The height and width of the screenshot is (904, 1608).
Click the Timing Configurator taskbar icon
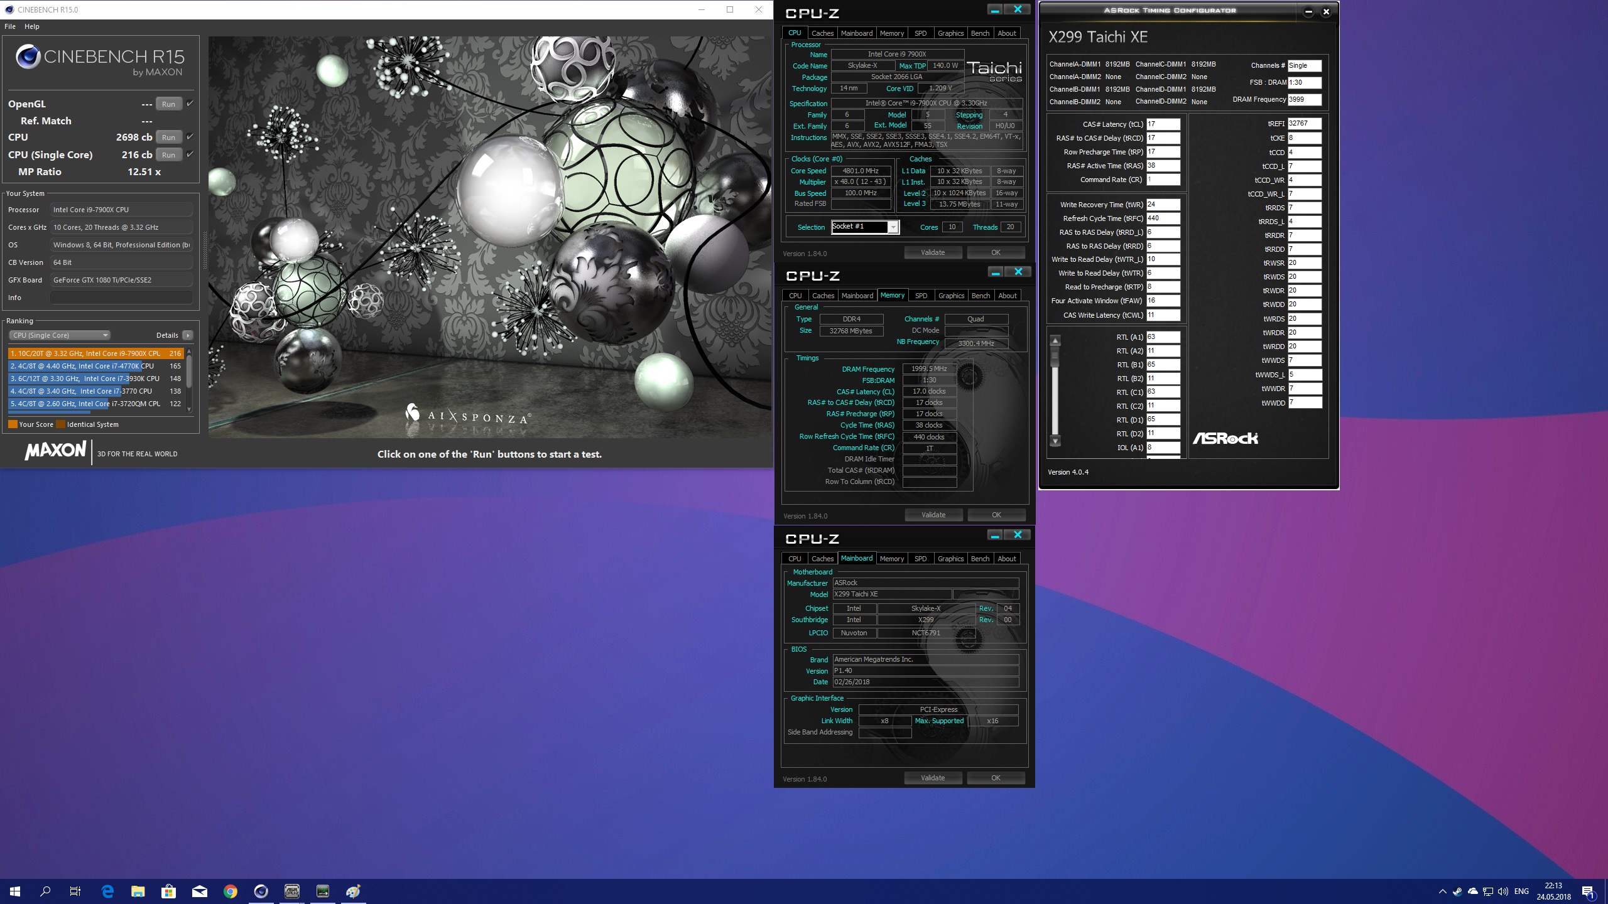click(323, 891)
